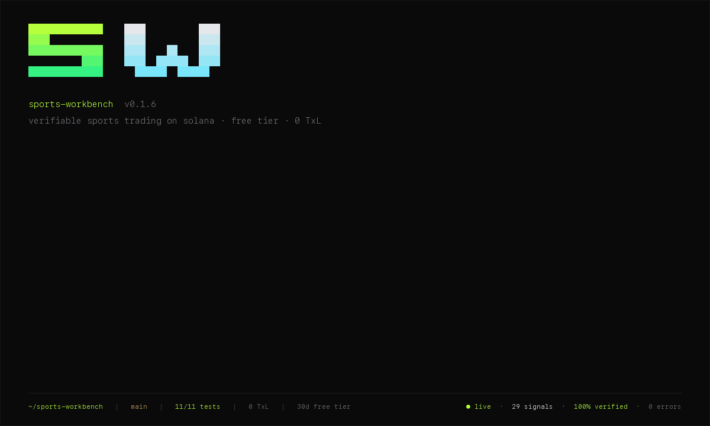
Task: Click the 0 errors status entry
Action: pos(664,406)
